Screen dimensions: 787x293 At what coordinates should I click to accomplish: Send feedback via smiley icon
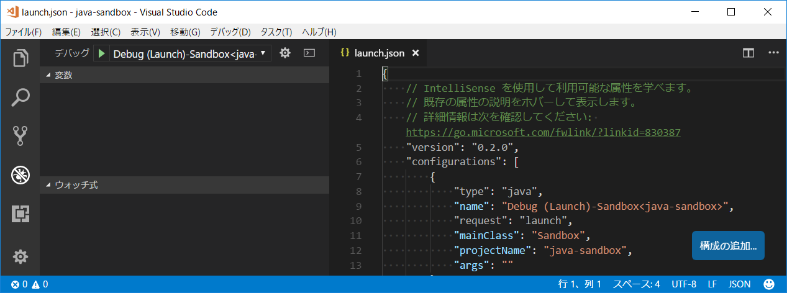coord(769,284)
